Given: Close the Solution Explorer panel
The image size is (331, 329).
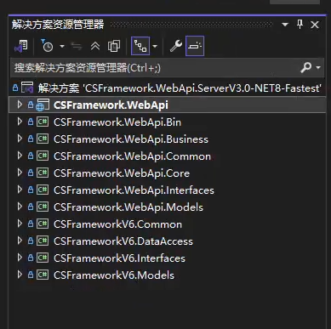Looking at the screenshot, I should coord(315,25).
